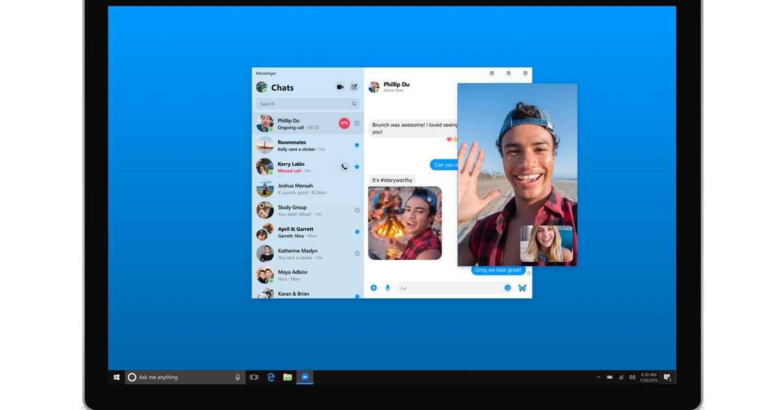Click 'Brunch was awesome!' message bubble
Viewport: 784px width, 410px height.
tap(414, 128)
